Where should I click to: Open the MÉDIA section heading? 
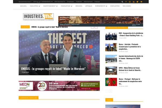click(x=109, y=100)
